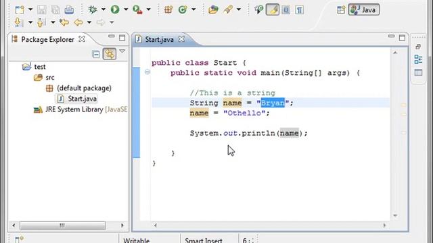Click the Save icon in toolbar
This screenshot has height=243, width=433.
(x=42, y=10)
